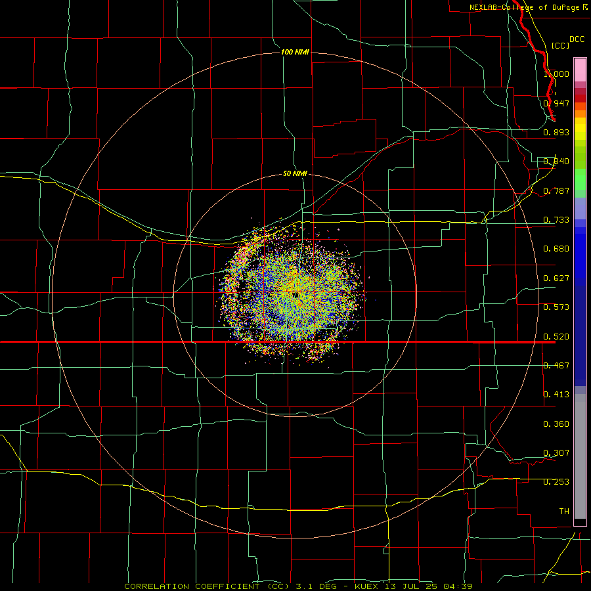Click the "DCC" label above the color scale
591x591 pixels.
(x=577, y=39)
